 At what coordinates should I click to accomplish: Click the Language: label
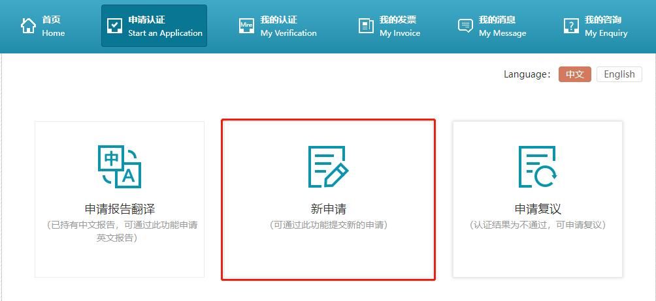527,74
